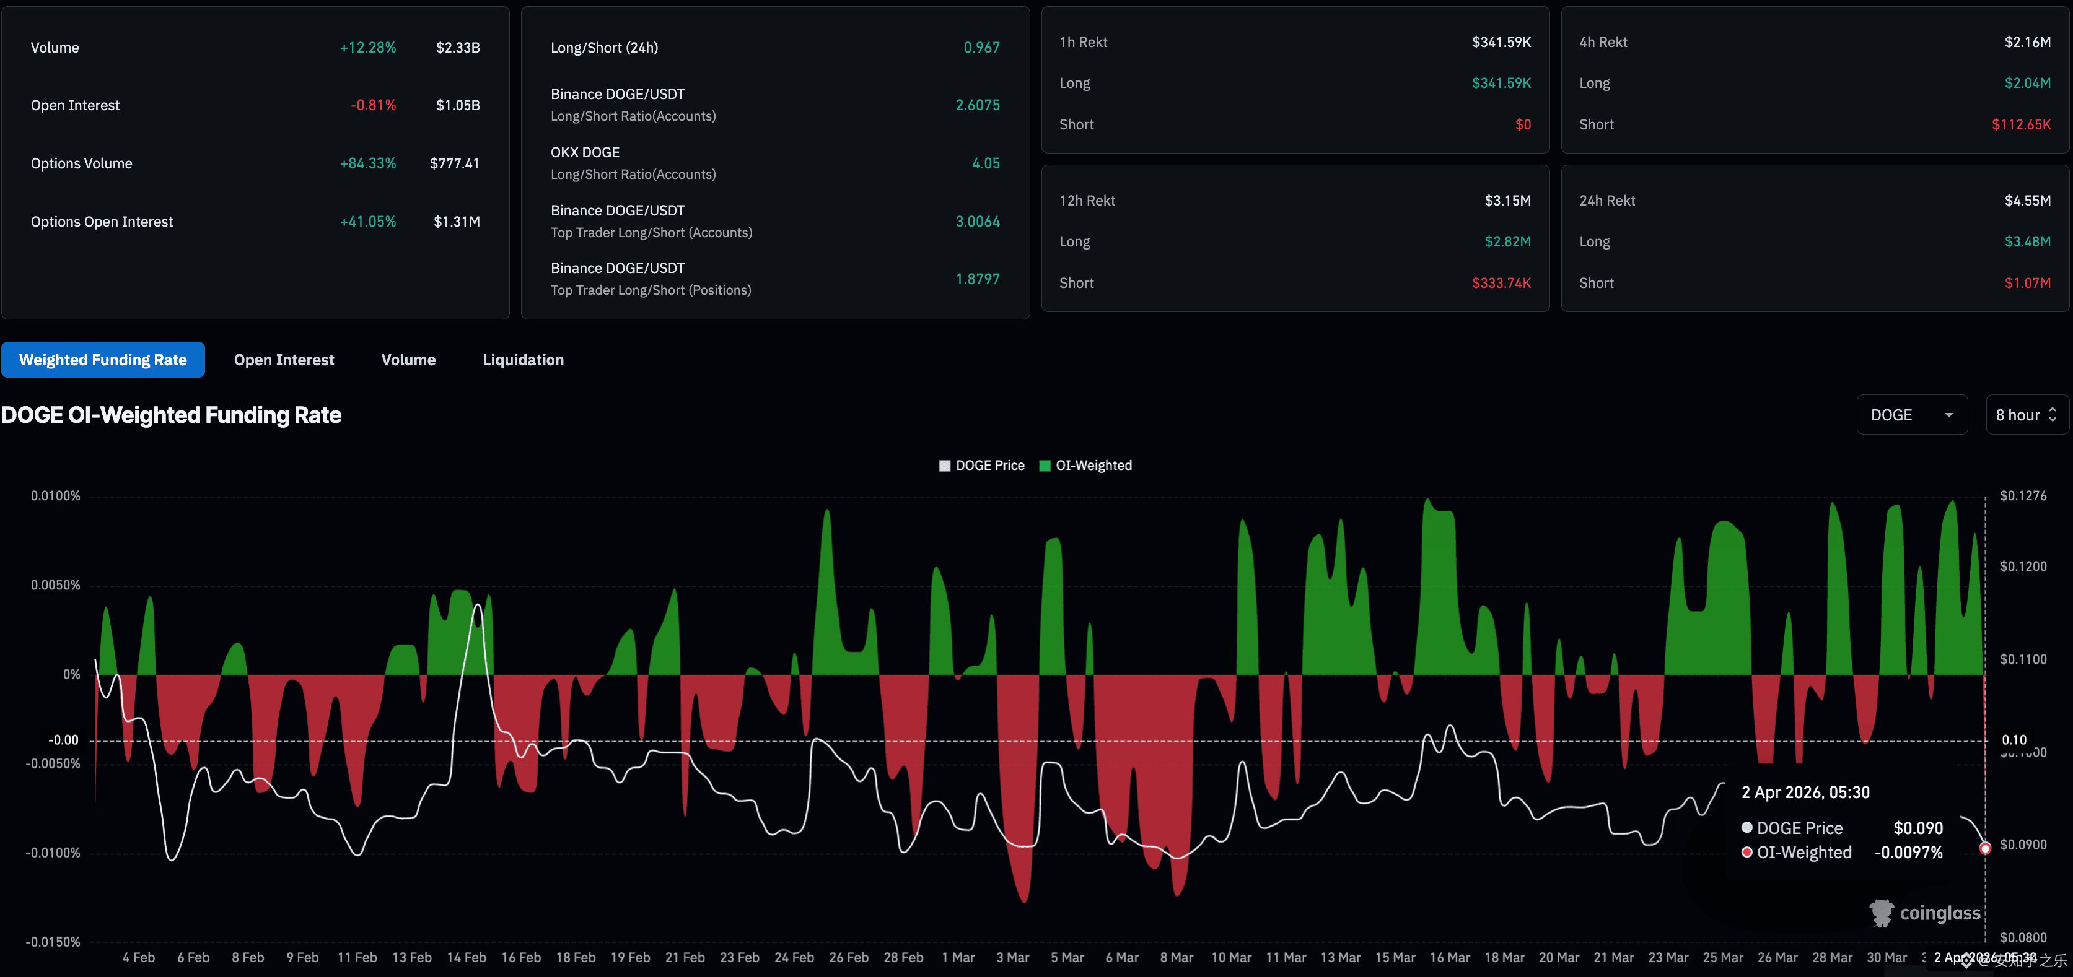Click the DOGE Price legend square
The image size is (2073, 977).
click(945, 466)
